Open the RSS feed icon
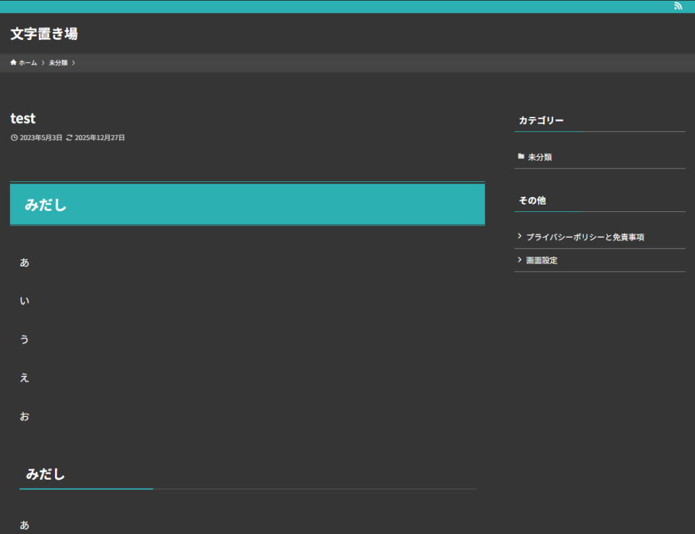Screen dimensions: 695x534 (678, 6)
